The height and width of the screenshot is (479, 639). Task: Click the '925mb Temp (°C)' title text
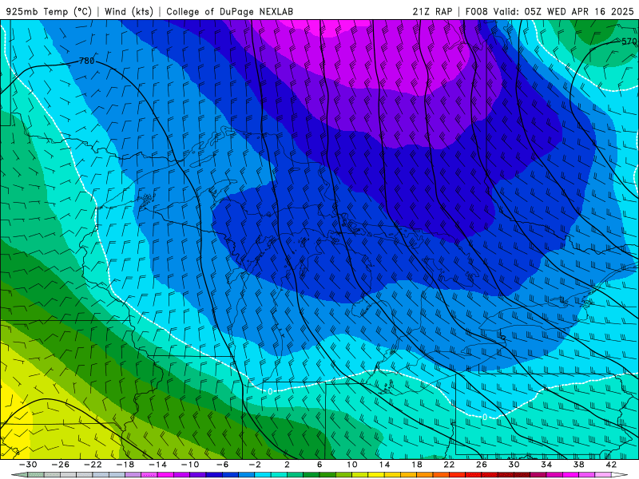49,11
